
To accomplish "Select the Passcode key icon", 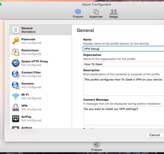I will (16, 41).
